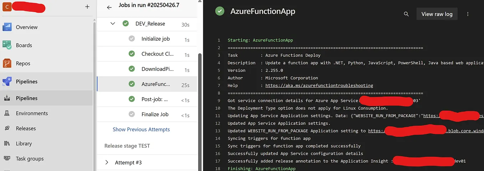The image size is (484, 171).
Task: Open the Repos icon in sidebar
Action: (7, 64)
